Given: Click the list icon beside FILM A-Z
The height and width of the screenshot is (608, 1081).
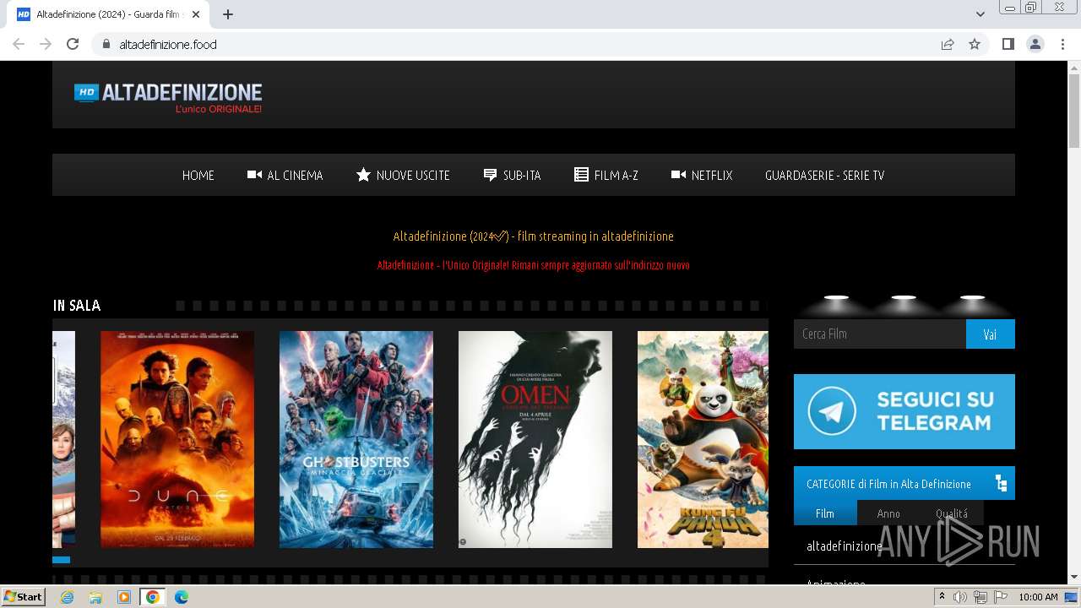Looking at the screenshot, I should [x=581, y=175].
